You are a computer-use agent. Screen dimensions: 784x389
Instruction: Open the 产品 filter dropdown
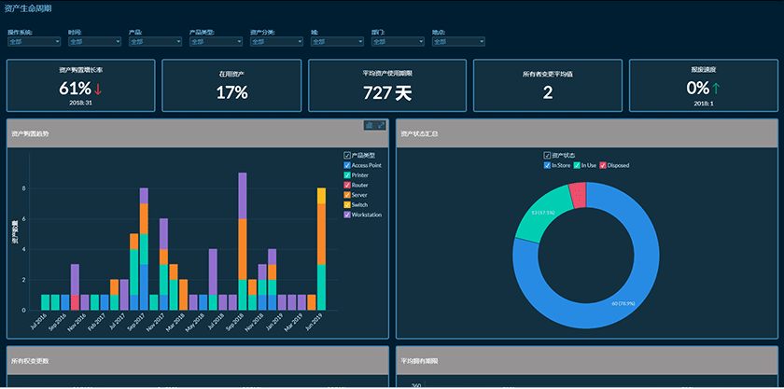pos(156,42)
